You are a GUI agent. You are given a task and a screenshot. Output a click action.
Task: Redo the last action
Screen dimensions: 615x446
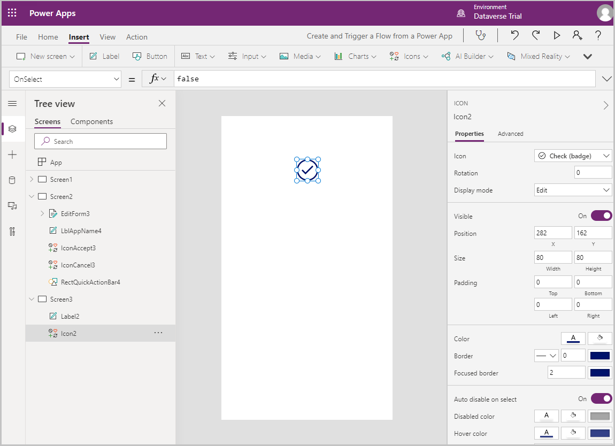click(x=536, y=35)
